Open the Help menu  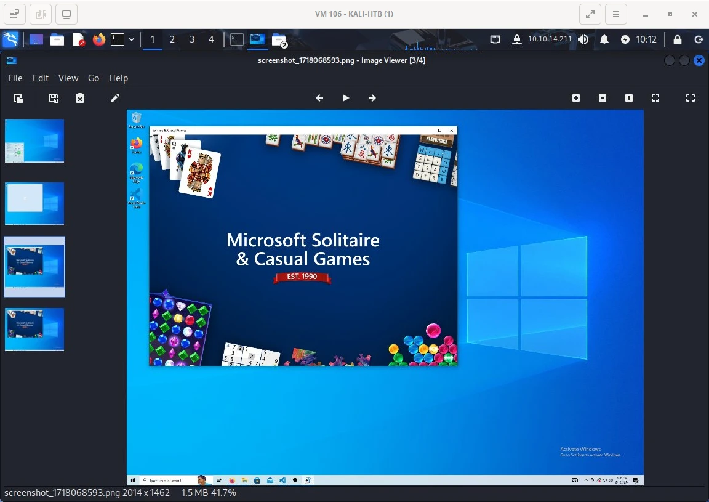pyautogui.click(x=118, y=78)
